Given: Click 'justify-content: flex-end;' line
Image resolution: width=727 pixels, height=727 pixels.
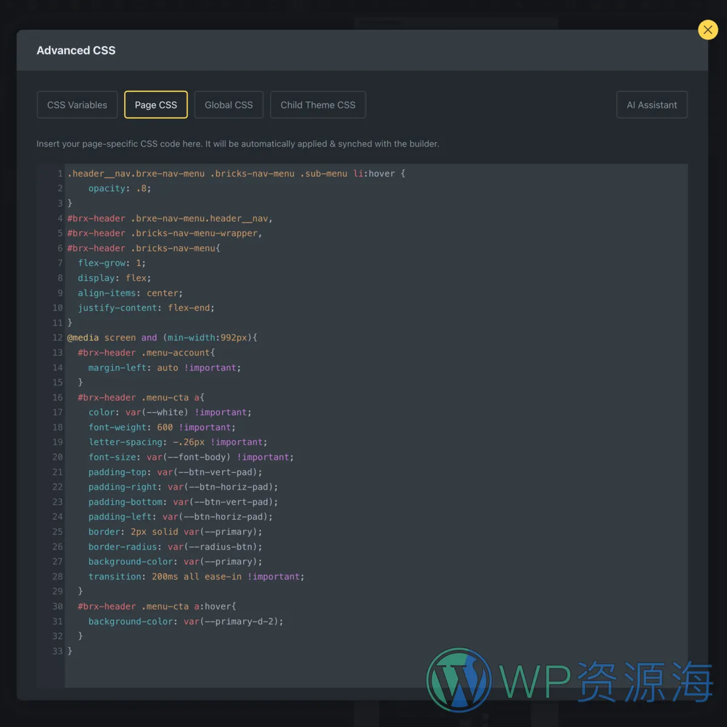Looking at the screenshot, I should coord(146,308).
